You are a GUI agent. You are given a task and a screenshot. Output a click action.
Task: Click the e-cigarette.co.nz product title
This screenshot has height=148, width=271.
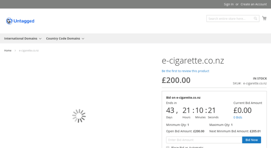pyautogui.click(x=193, y=61)
